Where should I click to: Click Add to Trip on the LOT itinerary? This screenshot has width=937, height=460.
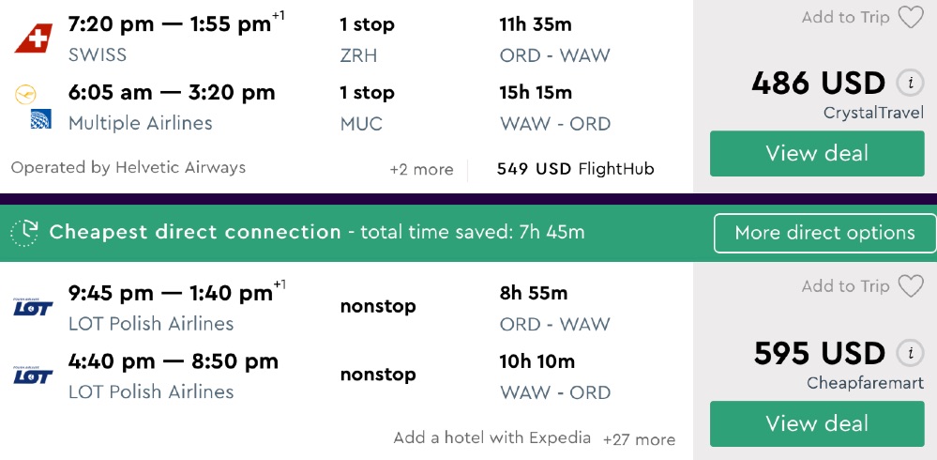(x=845, y=286)
